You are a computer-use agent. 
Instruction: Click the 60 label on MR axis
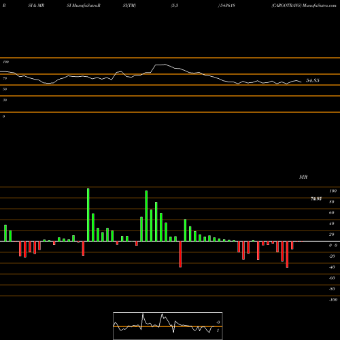coord(332,213)
